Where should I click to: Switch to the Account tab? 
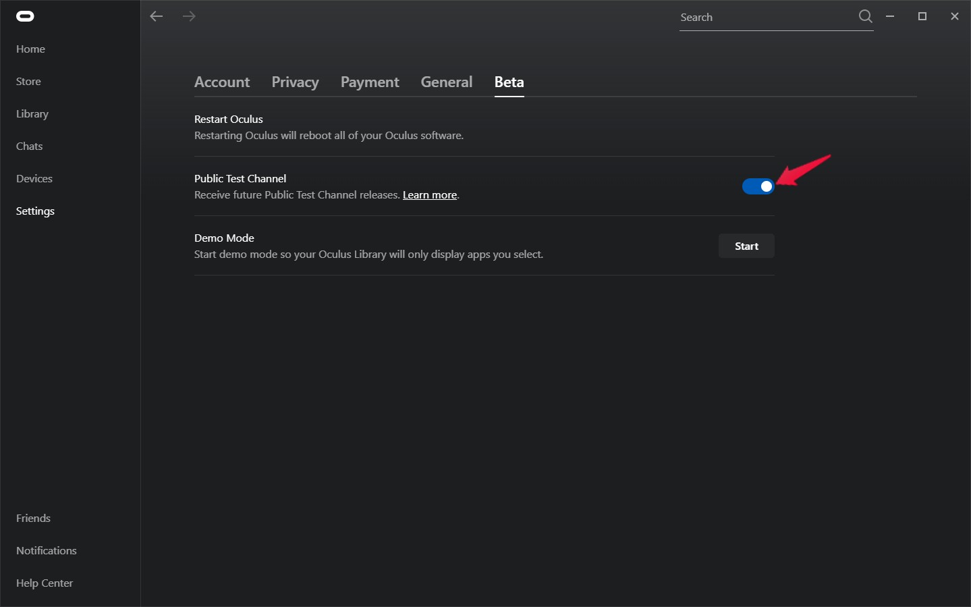(222, 82)
